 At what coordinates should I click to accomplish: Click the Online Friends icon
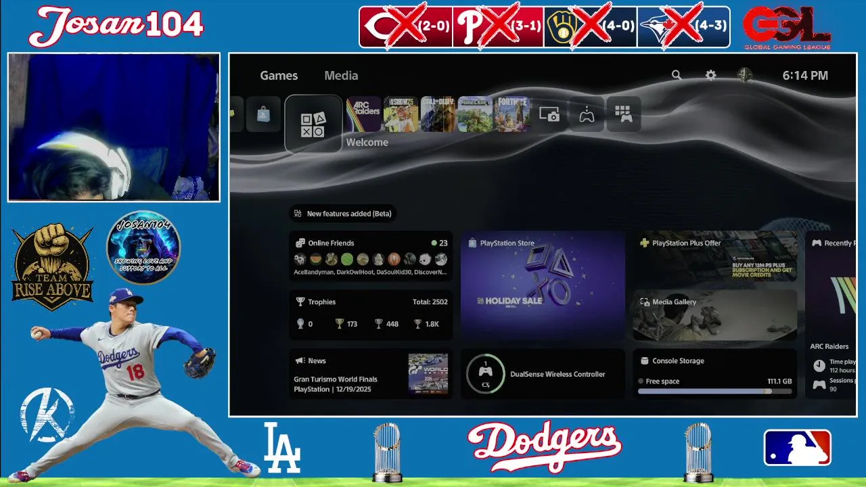[300, 243]
